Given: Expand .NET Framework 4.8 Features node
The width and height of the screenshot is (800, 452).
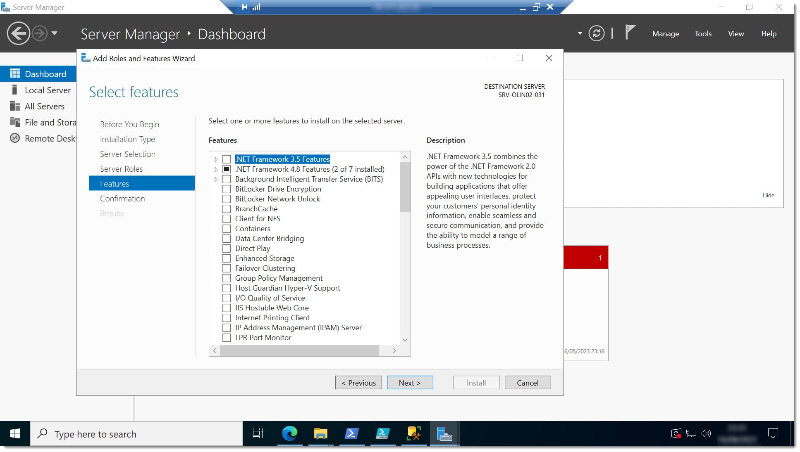Looking at the screenshot, I should click(216, 169).
